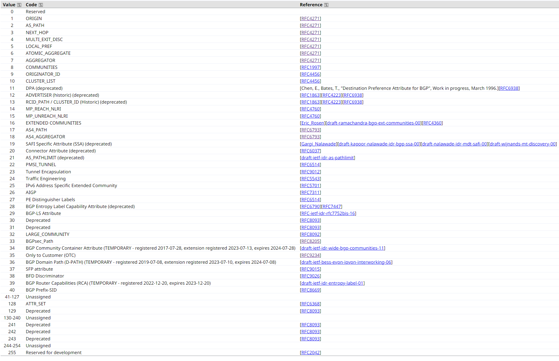This screenshot has height=361, width=559.
Task: Open RFC4456 link for ORIGINATOR_ID
Action: click(x=310, y=74)
